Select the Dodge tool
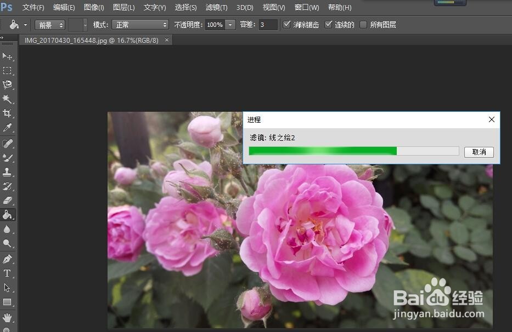Viewport: 512px width, 332px height. (7, 243)
